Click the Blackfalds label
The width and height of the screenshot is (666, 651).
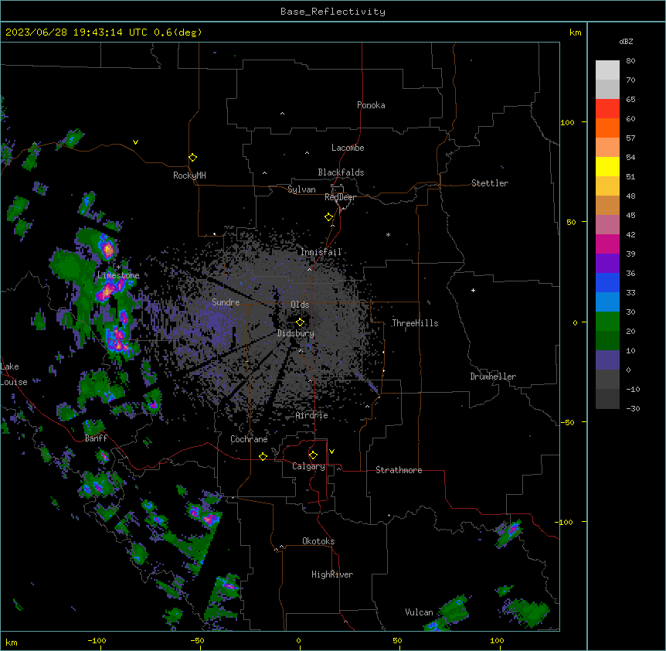click(x=341, y=172)
